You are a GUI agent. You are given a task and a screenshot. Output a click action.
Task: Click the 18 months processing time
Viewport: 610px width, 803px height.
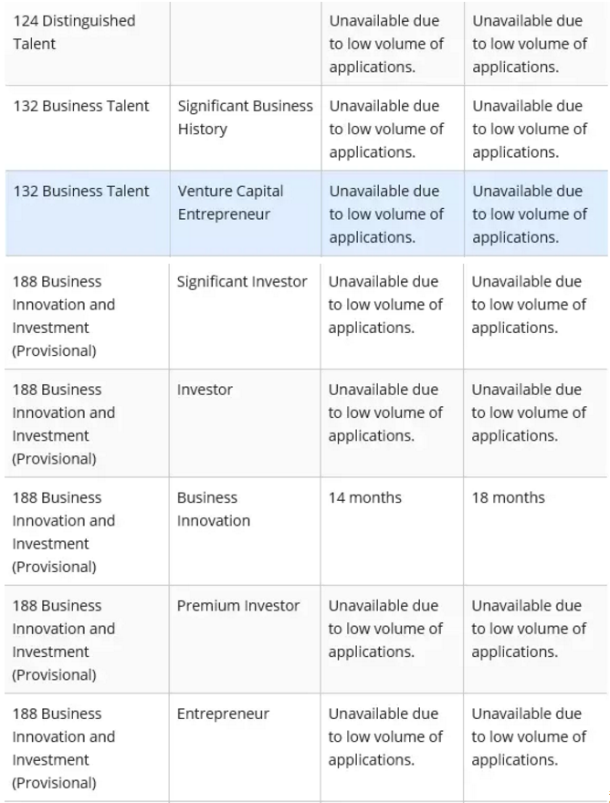508,498
